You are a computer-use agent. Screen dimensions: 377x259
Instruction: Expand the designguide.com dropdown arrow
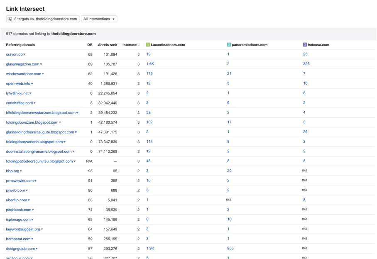pyautogui.click(x=37, y=249)
